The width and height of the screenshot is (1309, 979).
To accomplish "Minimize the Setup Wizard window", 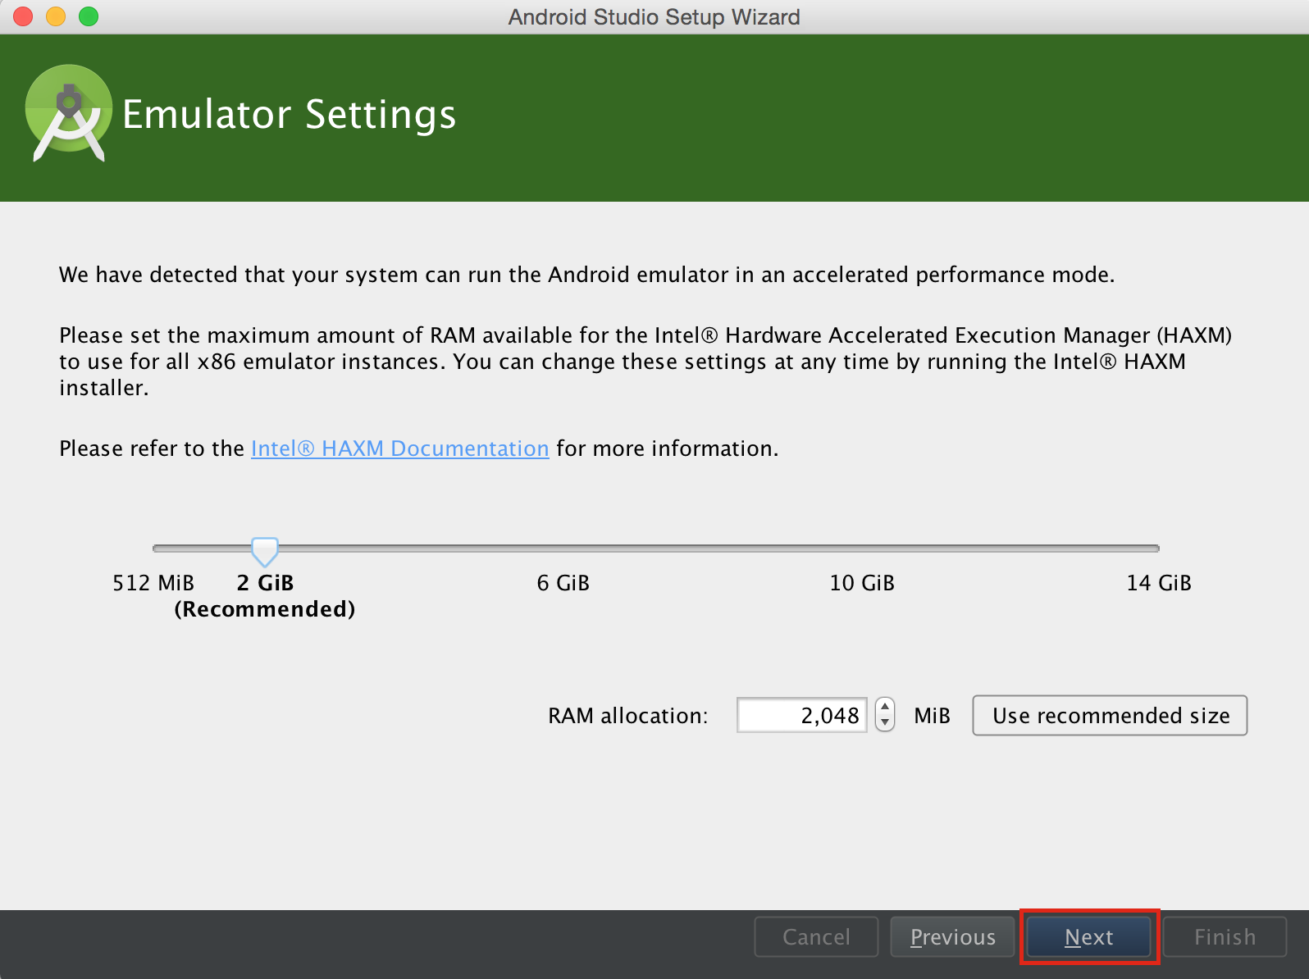I will [56, 16].
